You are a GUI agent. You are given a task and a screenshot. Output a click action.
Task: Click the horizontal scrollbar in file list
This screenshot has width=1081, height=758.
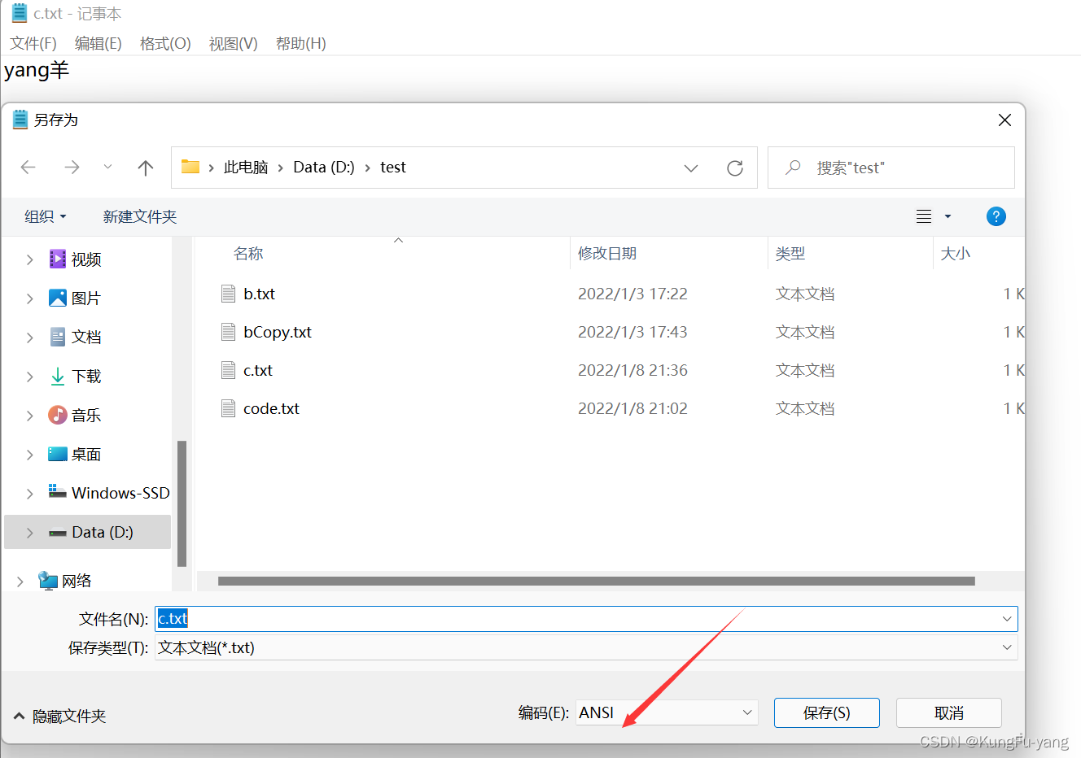pos(597,582)
